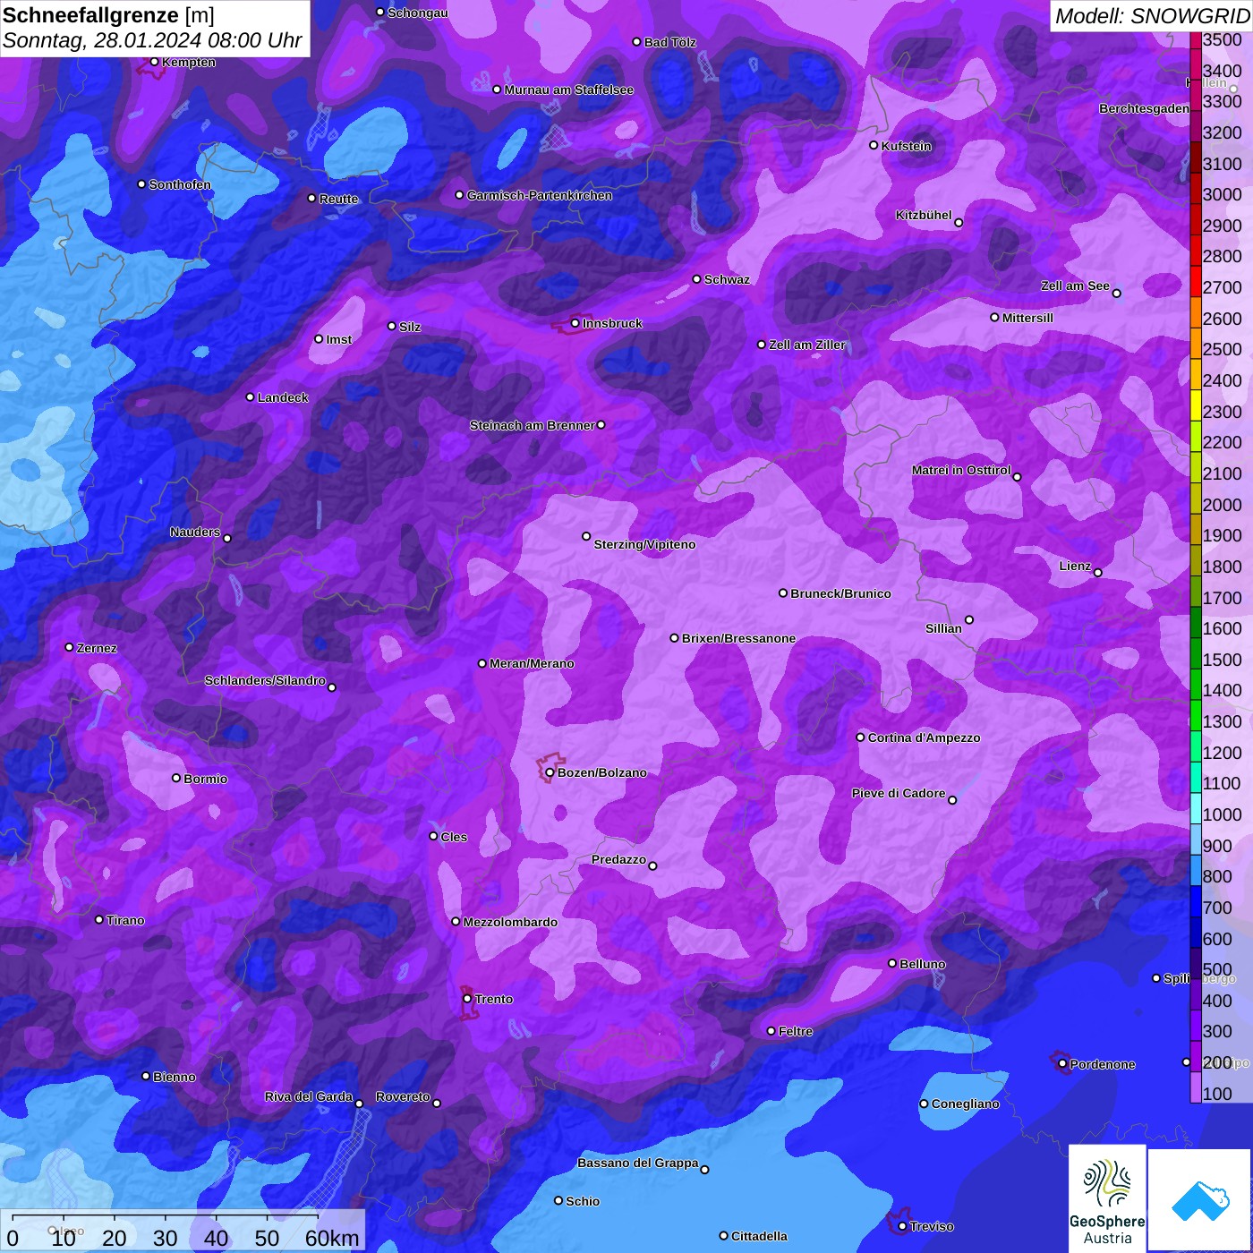Click the Conegliano marker dot
The height and width of the screenshot is (1253, 1253).
tap(924, 1104)
